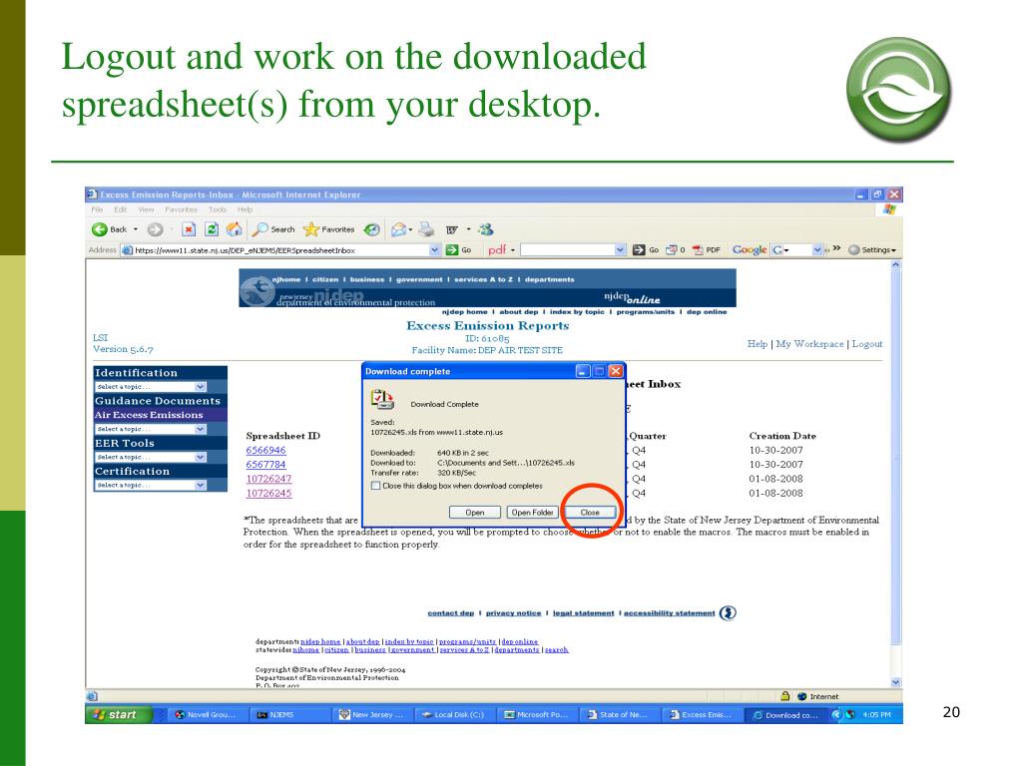Open the View menu
The image size is (1022, 766).
tap(146, 209)
